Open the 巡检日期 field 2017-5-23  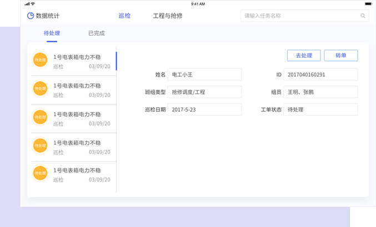tap(204, 110)
